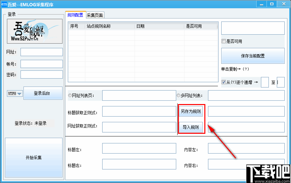The height and width of the screenshot is (183, 291).
Task: Click the em application icon in title bar
Action: [4, 4]
